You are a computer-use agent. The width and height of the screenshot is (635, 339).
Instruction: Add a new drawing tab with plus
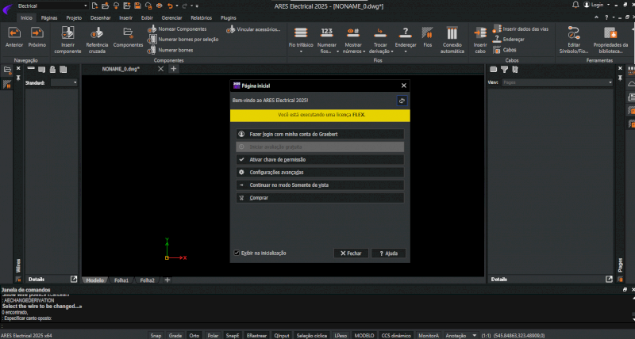[173, 69]
